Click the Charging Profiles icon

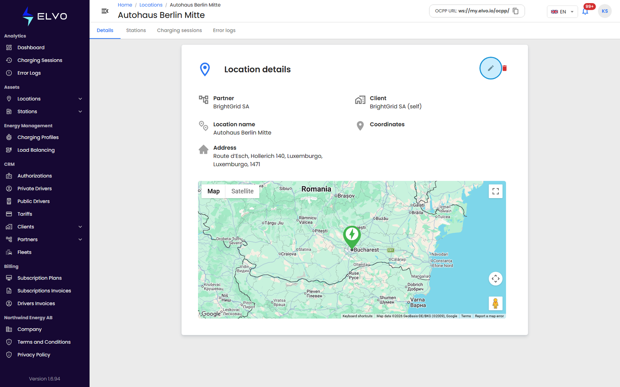click(9, 137)
